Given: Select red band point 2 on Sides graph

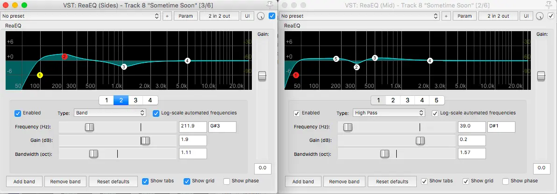Looking at the screenshot, I should point(64,56).
